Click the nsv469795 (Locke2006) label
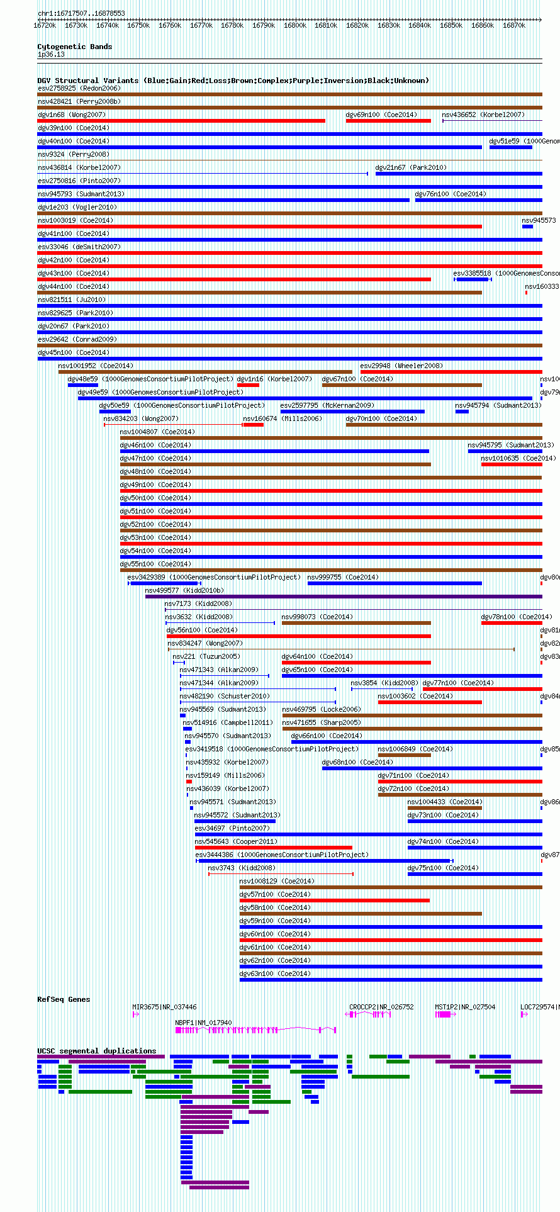 click(x=322, y=709)
